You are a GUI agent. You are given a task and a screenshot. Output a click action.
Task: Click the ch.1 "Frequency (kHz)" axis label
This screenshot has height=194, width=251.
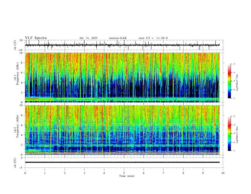(x=17, y=74)
